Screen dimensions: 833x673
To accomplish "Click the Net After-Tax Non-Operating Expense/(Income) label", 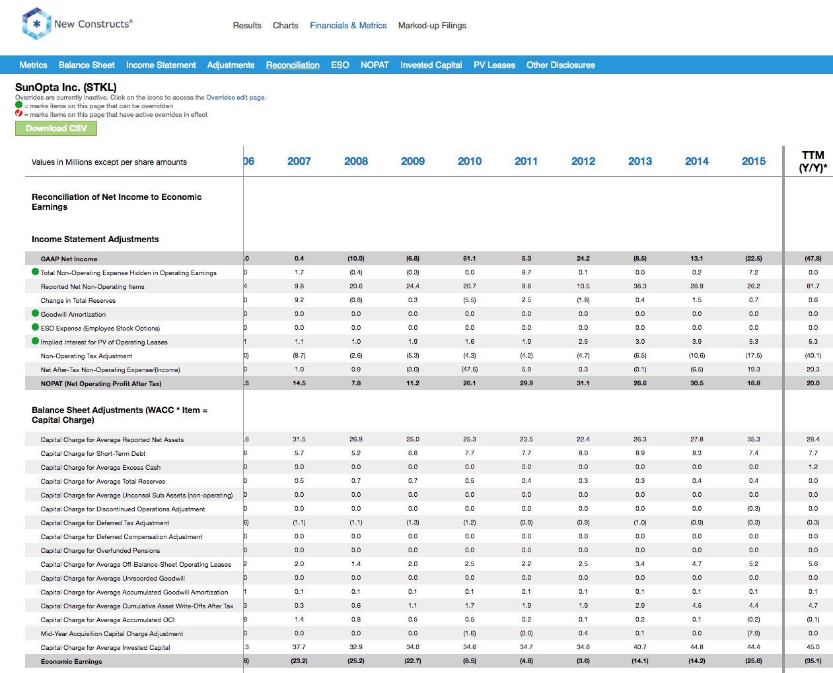I will click(110, 370).
